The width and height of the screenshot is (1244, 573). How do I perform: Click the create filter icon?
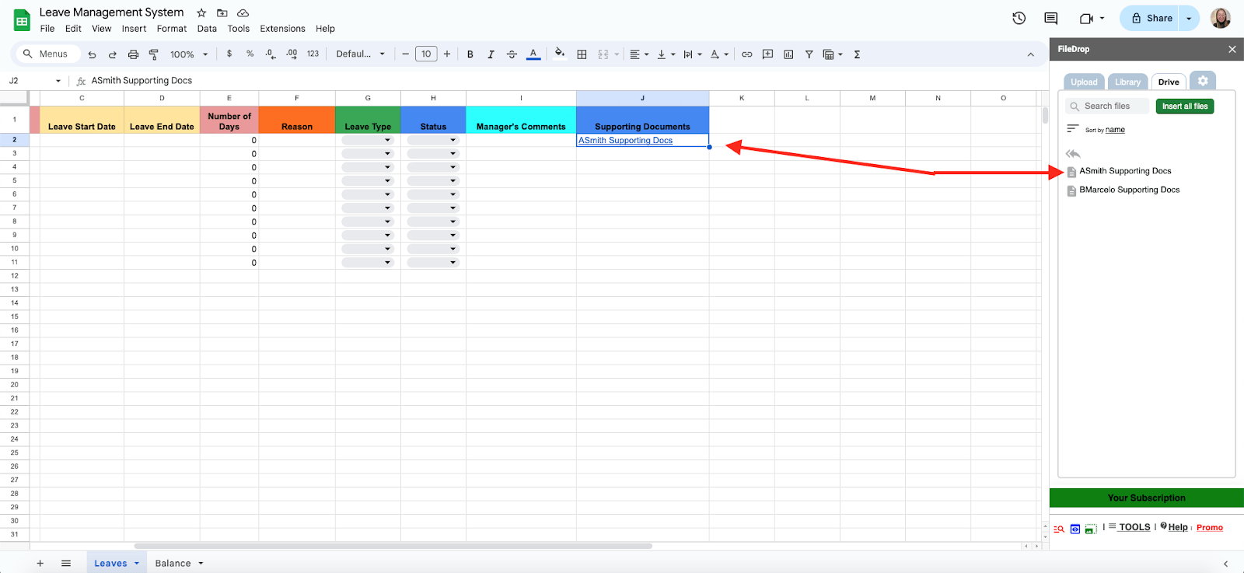tap(809, 54)
